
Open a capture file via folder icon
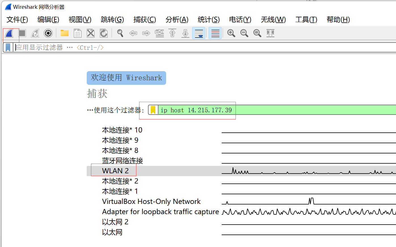[65, 33]
